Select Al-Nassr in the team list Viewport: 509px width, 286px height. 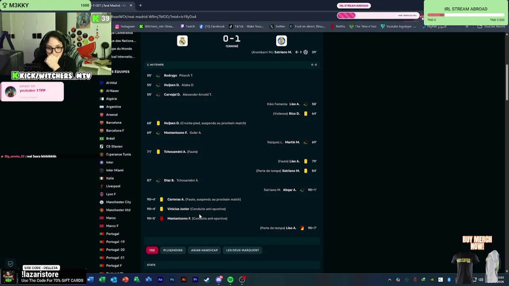click(x=112, y=91)
